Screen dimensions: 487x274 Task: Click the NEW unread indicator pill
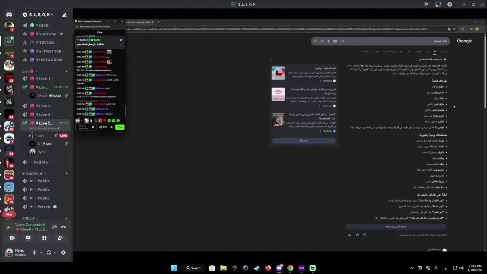[x=9, y=214]
